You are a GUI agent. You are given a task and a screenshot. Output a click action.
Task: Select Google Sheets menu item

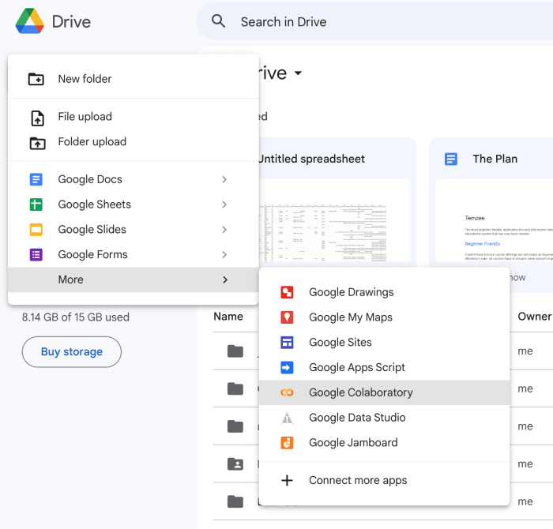(x=134, y=204)
